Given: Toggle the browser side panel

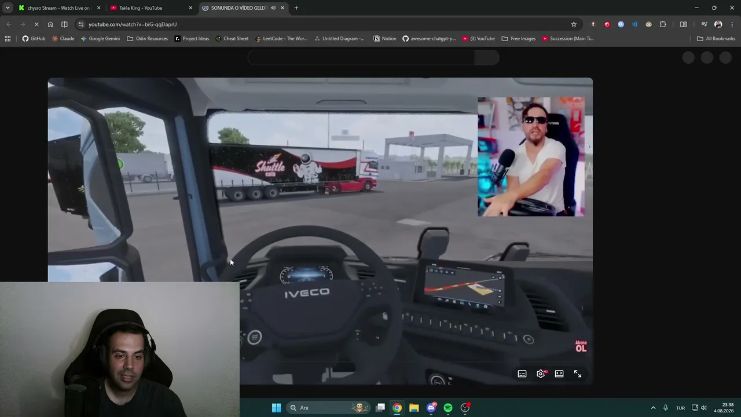Looking at the screenshot, I should click(x=683, y=24).
